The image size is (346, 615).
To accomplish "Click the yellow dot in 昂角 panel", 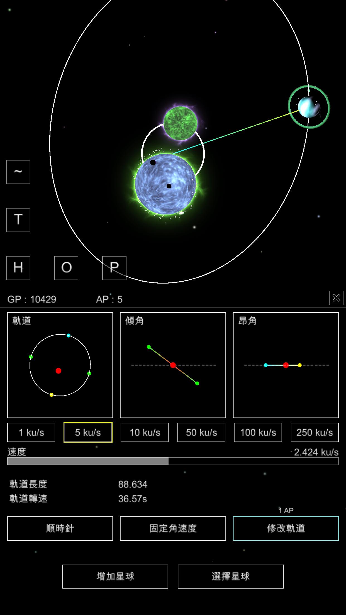I will coord(300,365).
